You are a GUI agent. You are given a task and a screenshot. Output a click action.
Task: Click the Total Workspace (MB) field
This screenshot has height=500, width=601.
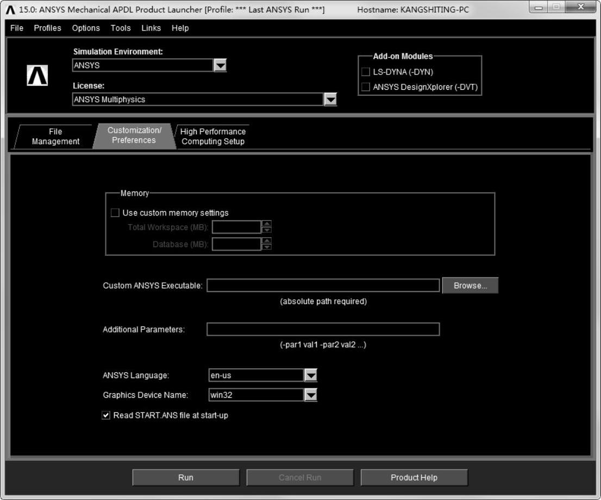click(x=236, y=227)
